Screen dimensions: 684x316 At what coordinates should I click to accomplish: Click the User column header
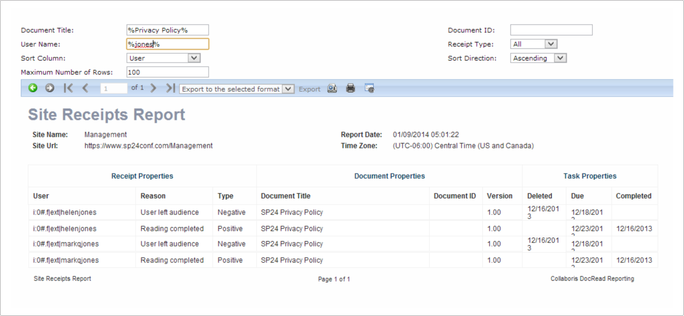[41, 196]
